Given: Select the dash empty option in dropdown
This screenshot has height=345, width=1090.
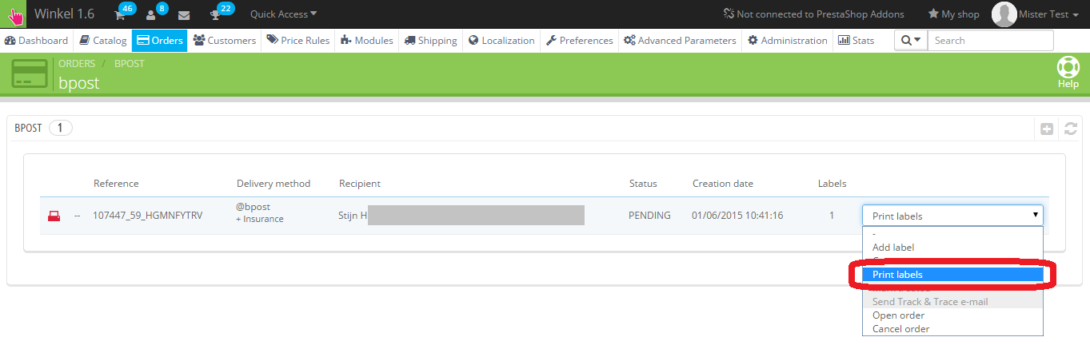Looking at the screenshot, I should pos(952,234).
